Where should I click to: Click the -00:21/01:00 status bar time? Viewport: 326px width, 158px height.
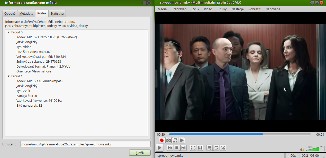(x=310, y=155)
